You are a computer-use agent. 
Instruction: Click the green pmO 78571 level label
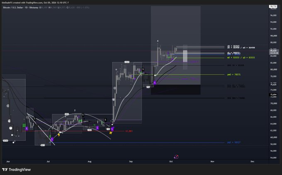[234, 74]
